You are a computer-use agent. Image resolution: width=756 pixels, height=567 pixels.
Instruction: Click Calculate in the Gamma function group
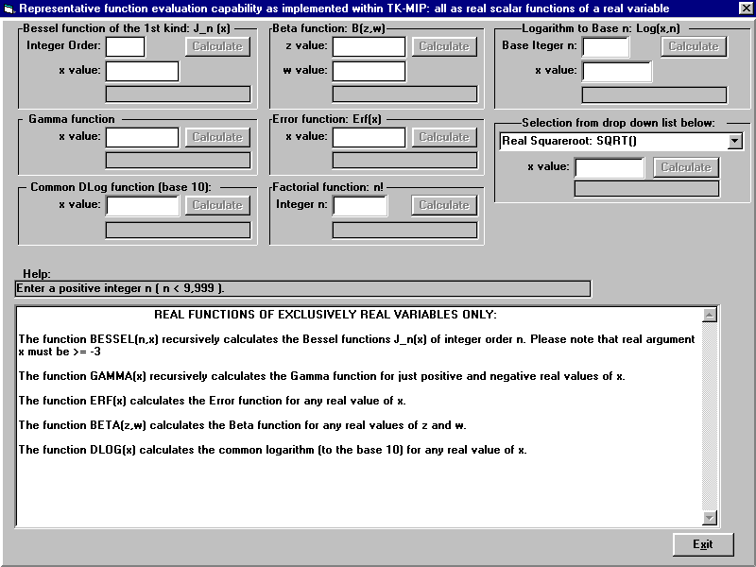217,137
